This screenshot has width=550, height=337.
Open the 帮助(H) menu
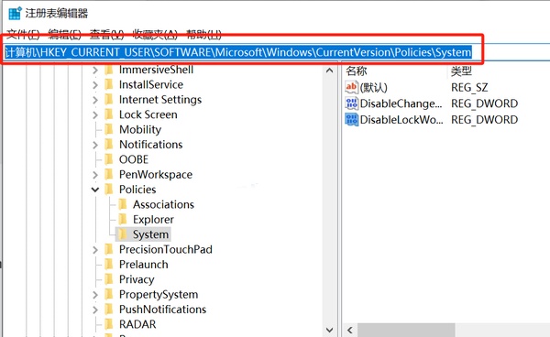(203, 34)
